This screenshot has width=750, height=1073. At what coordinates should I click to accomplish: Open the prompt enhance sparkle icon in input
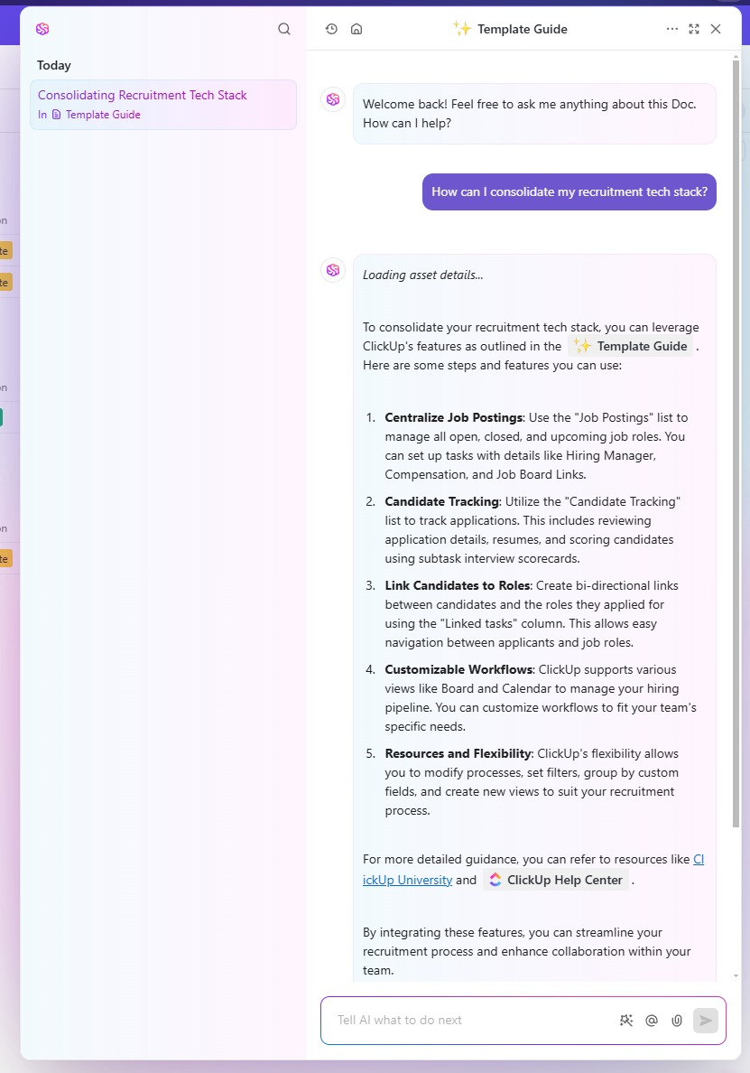pyautogui.click(x=626, y=1021)
